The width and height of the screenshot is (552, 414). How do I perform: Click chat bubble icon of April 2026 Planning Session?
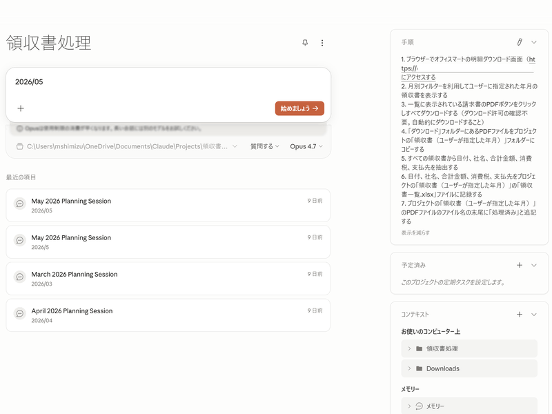[20, 313]
